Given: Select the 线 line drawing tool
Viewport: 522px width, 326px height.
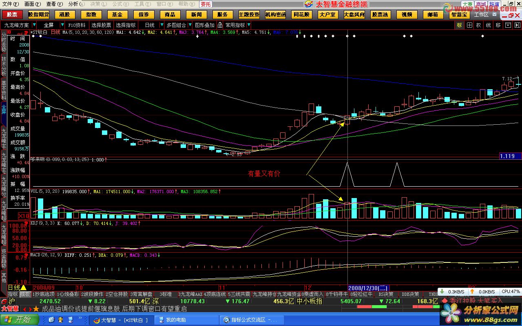Looking at the screenshot, I should (x=489, y=25).
